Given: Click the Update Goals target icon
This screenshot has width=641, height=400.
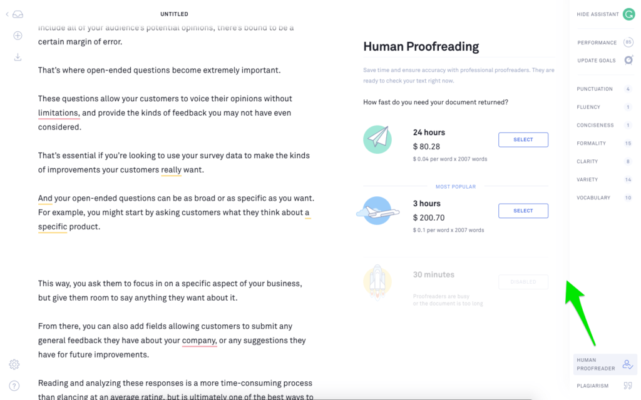Looking at the screenshot, I should click(628, 61).
